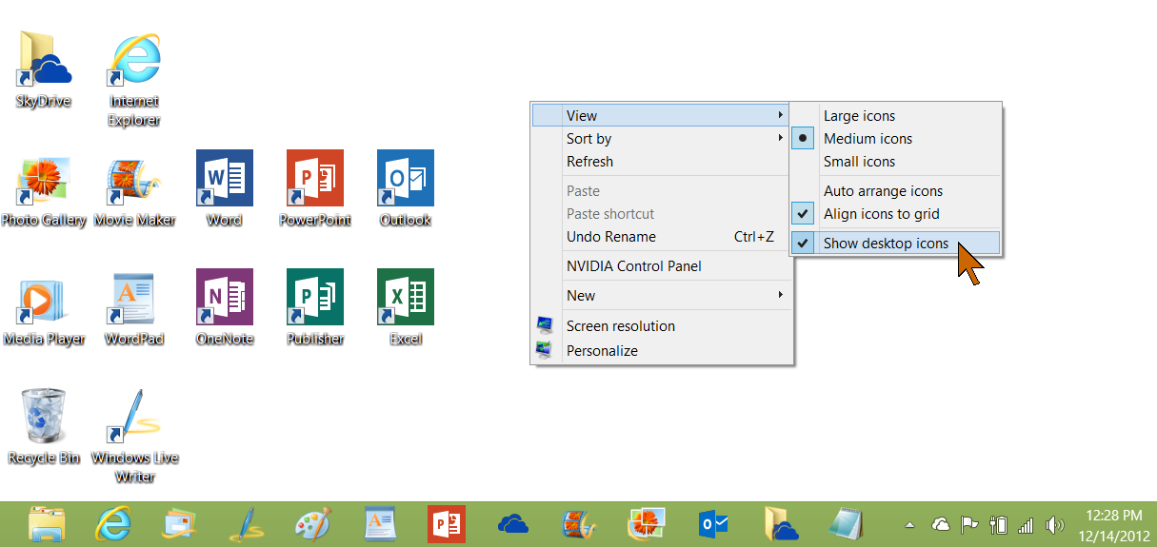Click the View context menu item
The image size is (1157, 547).
coord(661,116)
